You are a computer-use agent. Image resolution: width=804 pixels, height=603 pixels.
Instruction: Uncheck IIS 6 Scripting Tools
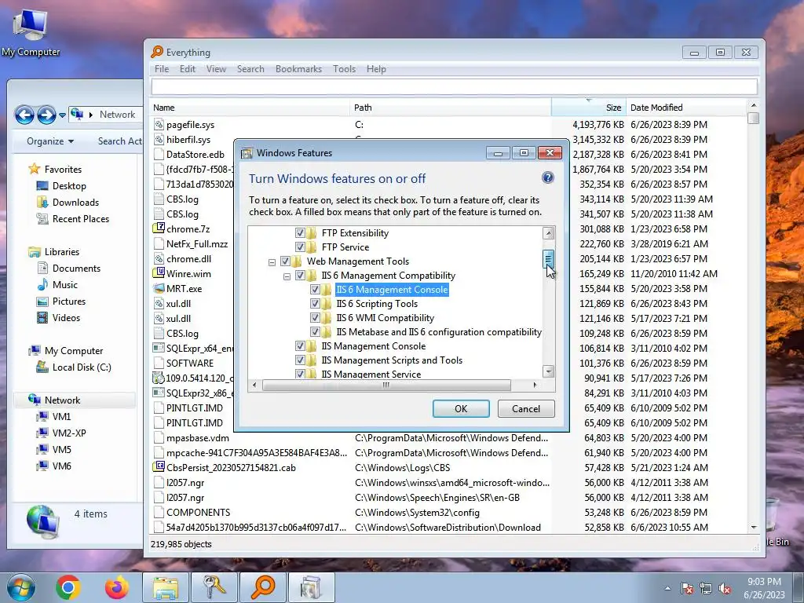click(315, 304)
